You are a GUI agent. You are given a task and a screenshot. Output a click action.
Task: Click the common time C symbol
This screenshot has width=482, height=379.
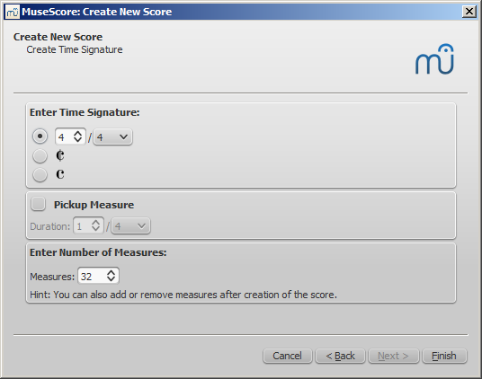click(60, 174)
